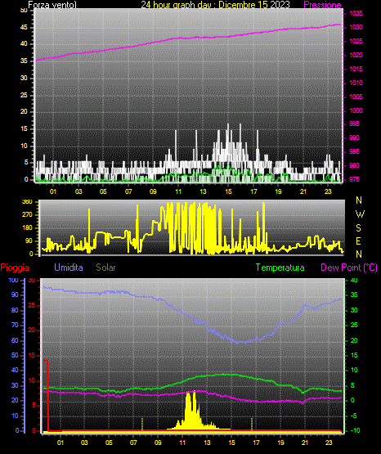Click wind direction axis value 180
The height and width of the screenshot is (454, 381).
coord(27,227)
